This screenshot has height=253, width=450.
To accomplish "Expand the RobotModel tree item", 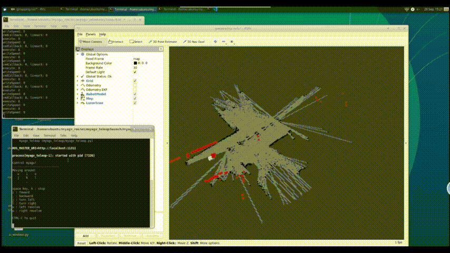I will pos(77,94).
